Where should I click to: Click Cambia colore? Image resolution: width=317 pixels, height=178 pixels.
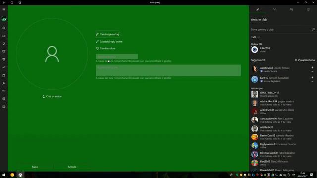(106, 48)
